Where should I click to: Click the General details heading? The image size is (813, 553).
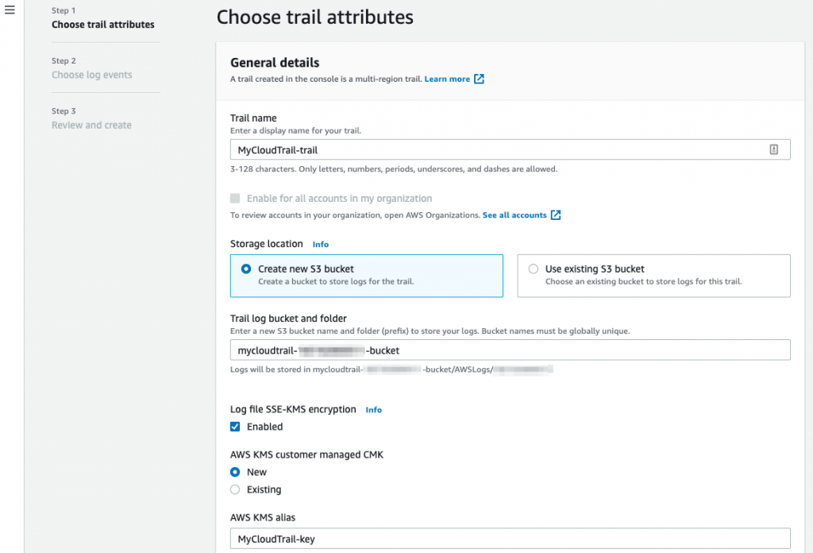pos(275,62)
